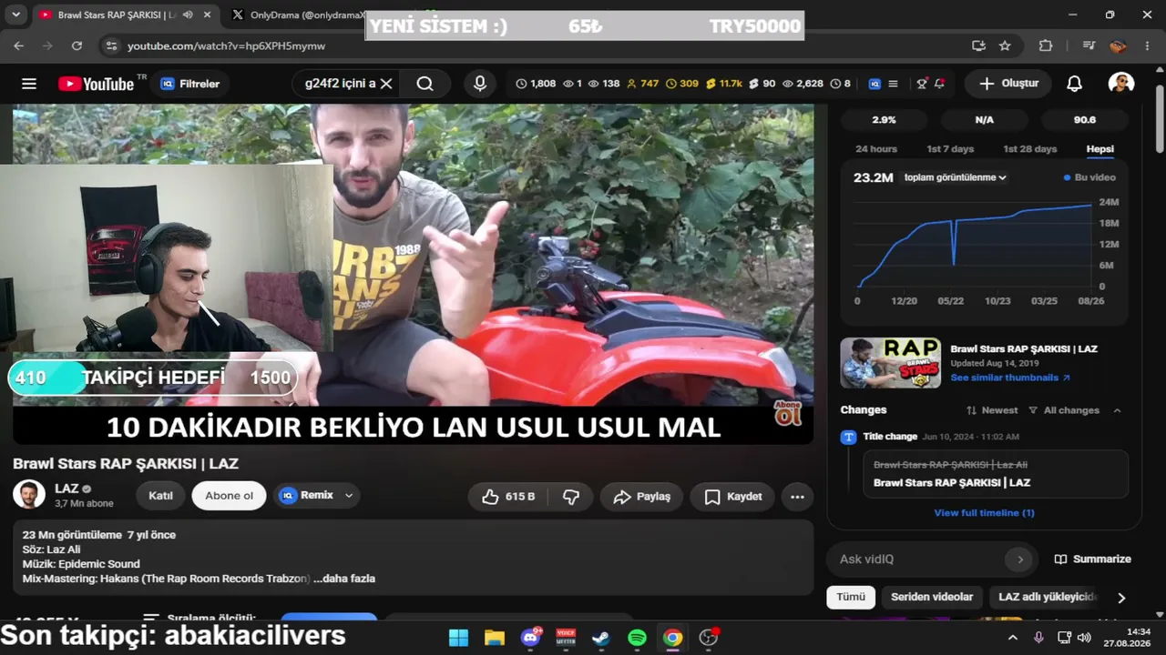This screenshot has width=1166, height=655.
Task: Select the Hepsi stats range
Action: point(1100,149)
